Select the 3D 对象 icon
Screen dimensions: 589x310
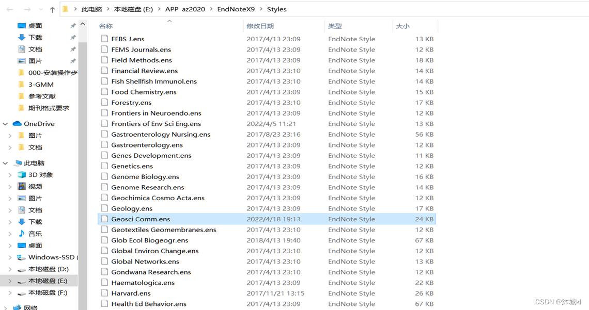coord(22,175)
